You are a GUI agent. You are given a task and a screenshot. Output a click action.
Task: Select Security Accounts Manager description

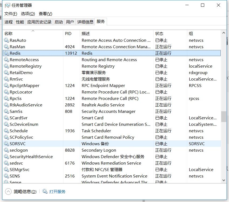point(109,112)
